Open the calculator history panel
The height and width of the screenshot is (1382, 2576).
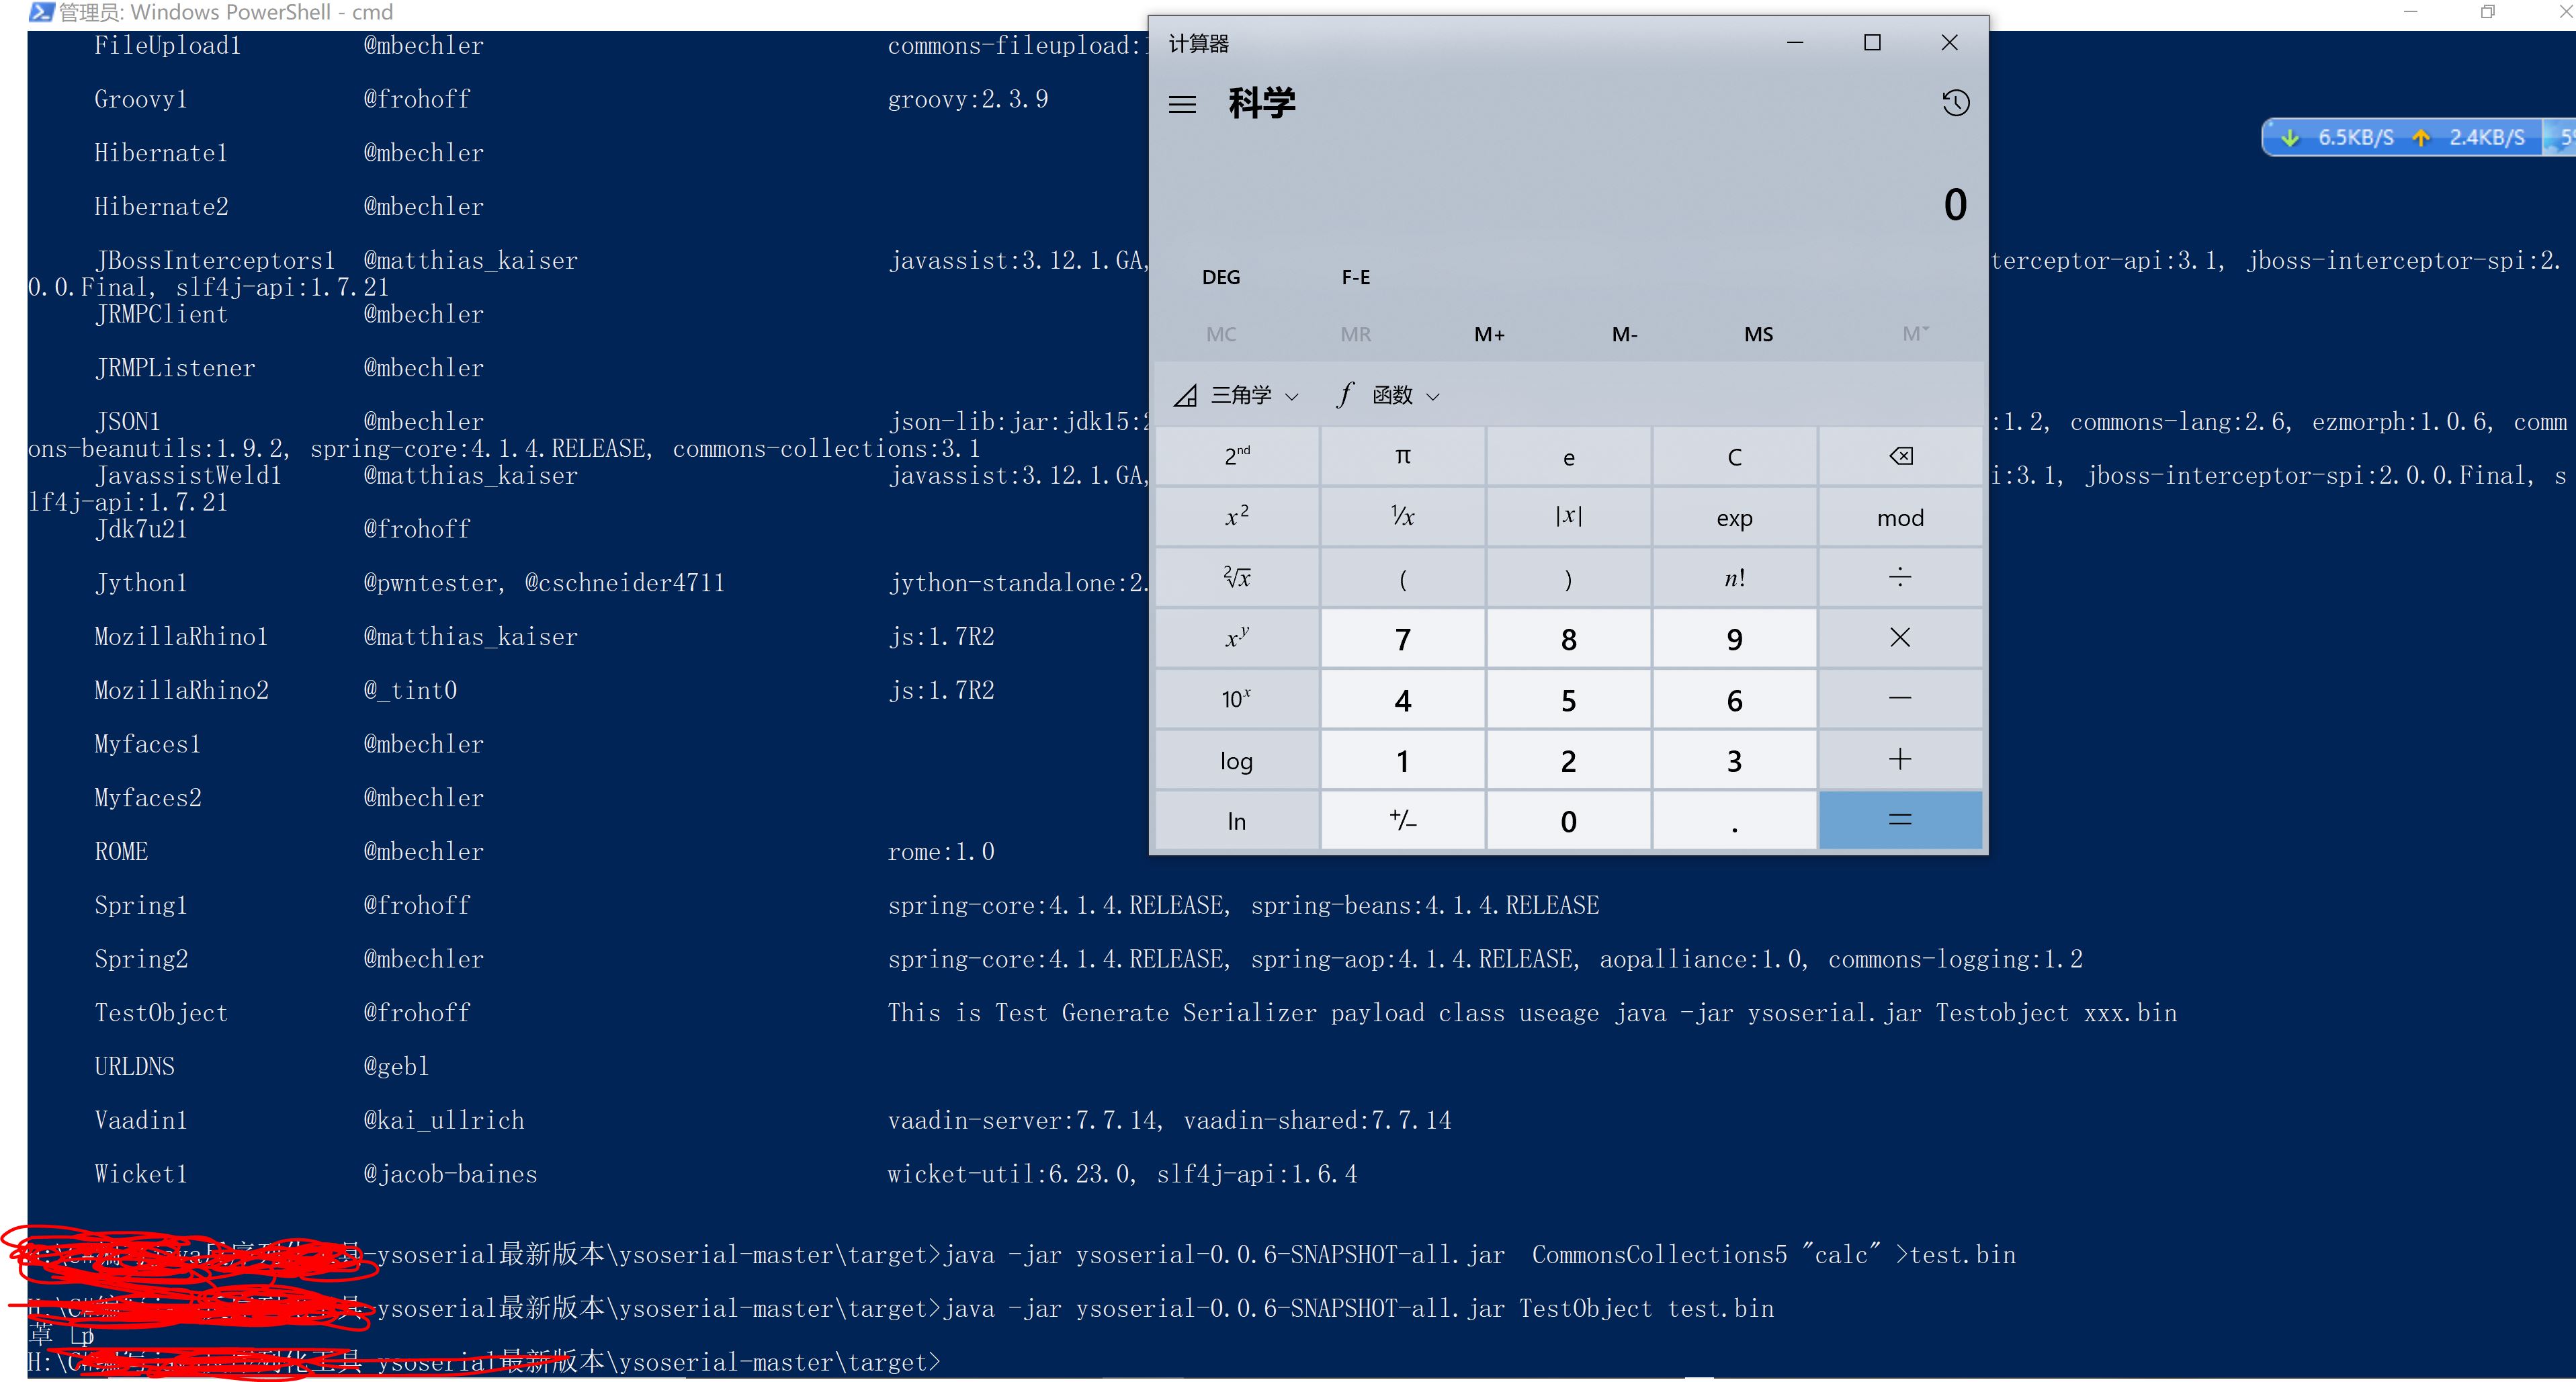[x=1955, y=103]
